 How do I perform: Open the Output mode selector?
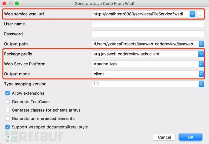click(201, 74)
